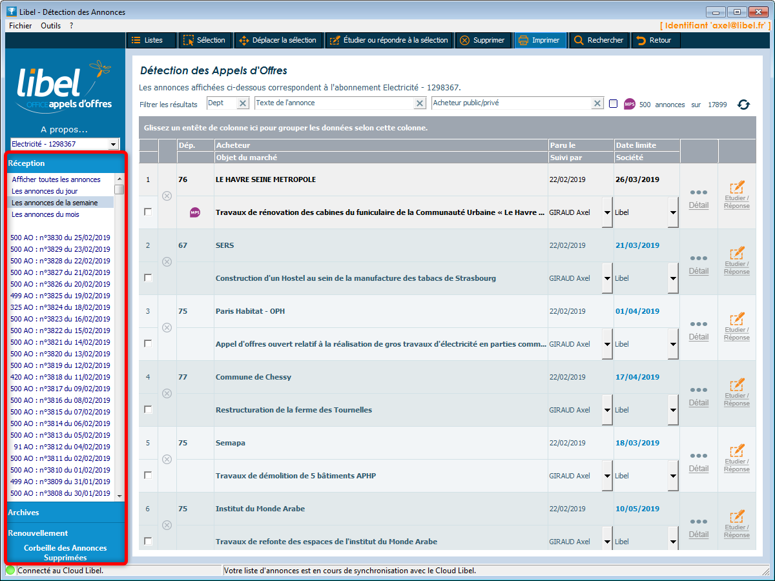775x581 pixels.
Task: Open Suivi par dropdown in Semapa row
Action: click(607, 476)
